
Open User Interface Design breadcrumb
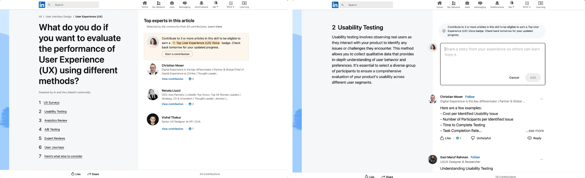tap(59, 17)
